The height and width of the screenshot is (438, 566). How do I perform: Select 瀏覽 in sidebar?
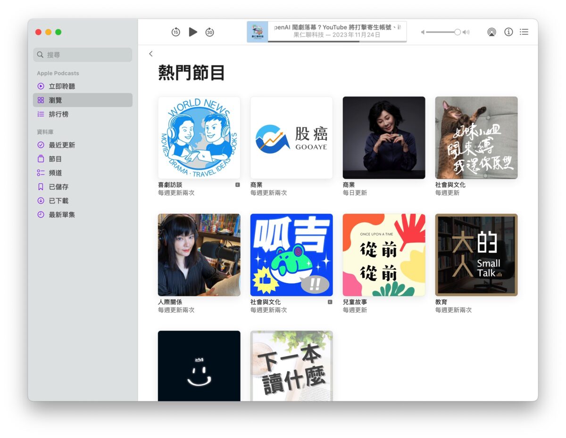83,100
